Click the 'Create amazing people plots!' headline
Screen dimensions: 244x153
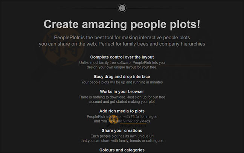[122, 24]
